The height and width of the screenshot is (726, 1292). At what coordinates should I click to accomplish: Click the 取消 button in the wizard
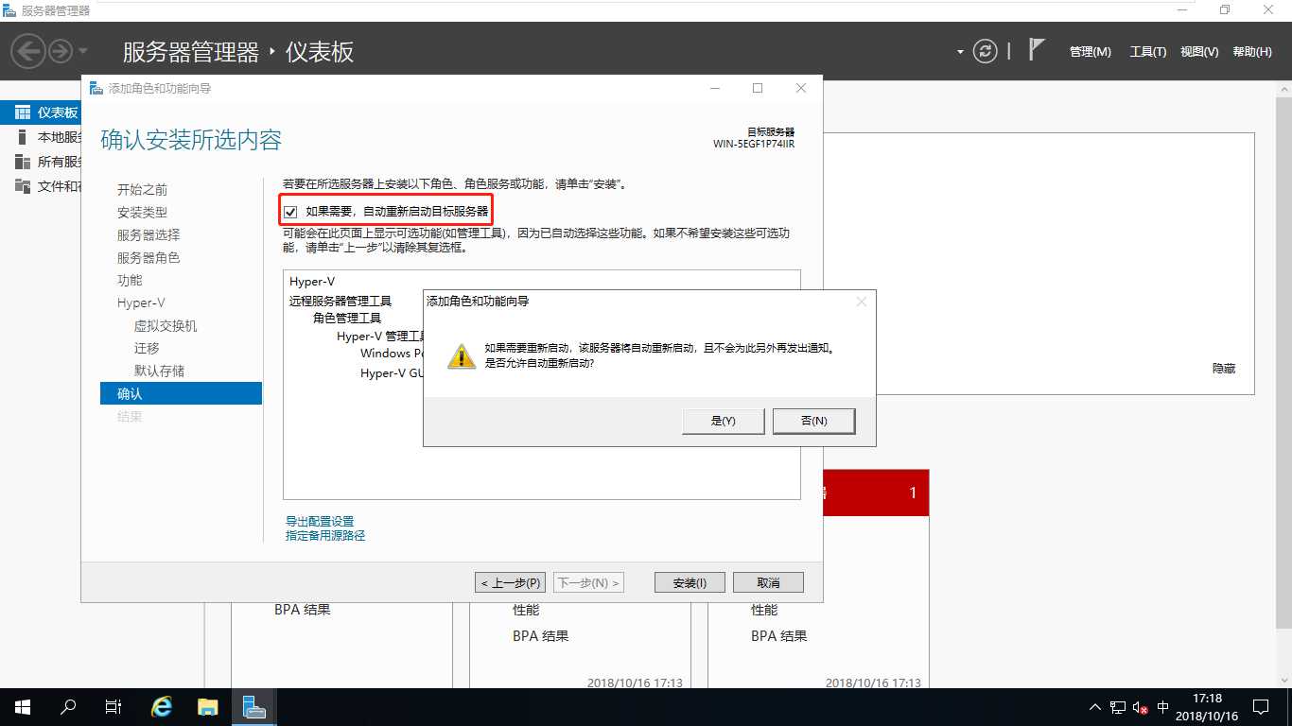pos(769,583)
